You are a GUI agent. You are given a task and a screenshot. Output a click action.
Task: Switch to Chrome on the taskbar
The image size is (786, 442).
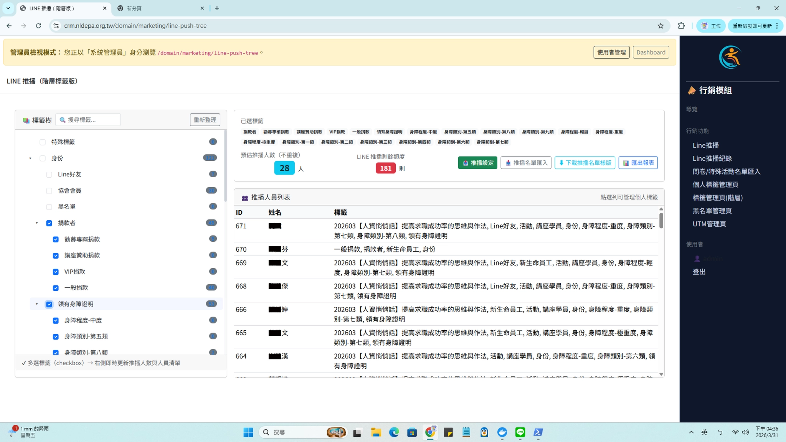tap(430, 432)
